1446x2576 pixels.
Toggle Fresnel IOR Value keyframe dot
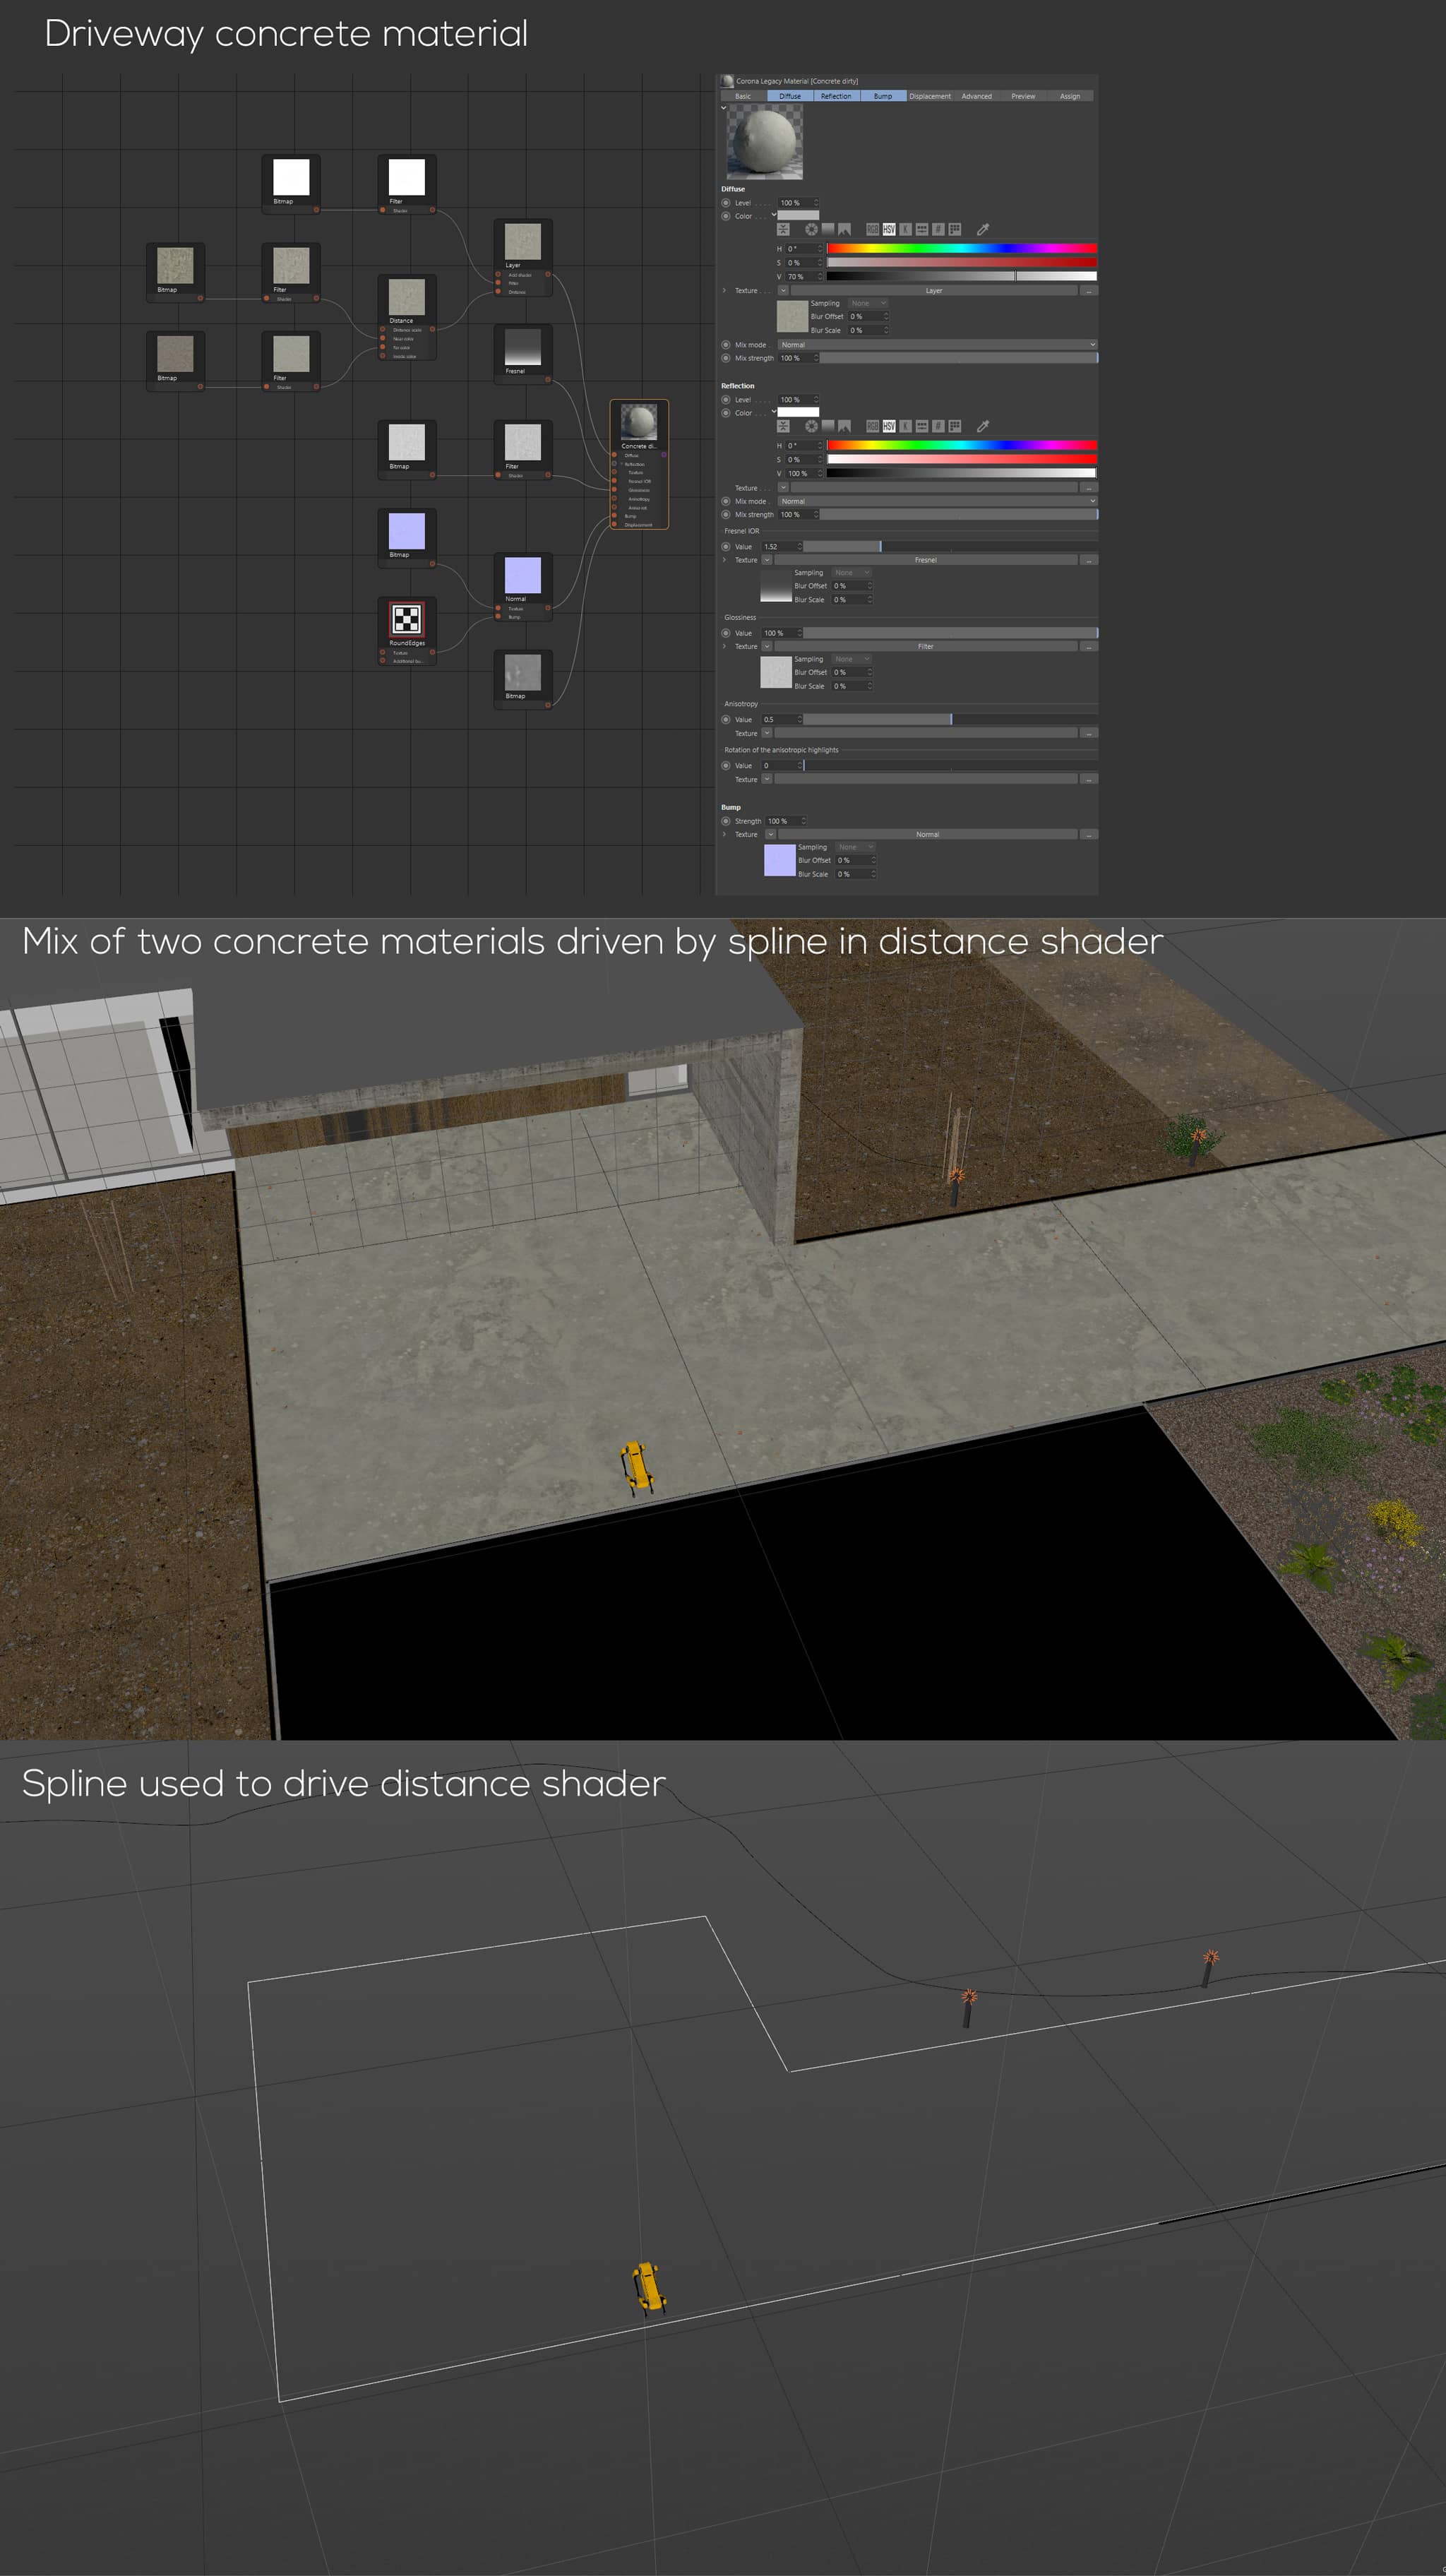tap(726, 547)
